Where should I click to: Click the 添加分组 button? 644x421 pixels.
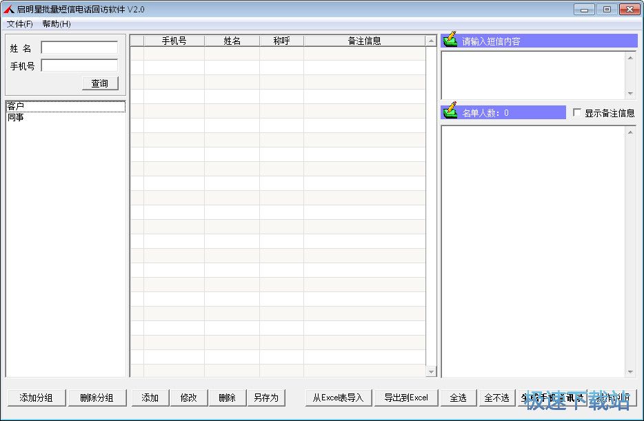tap(37, 398)
